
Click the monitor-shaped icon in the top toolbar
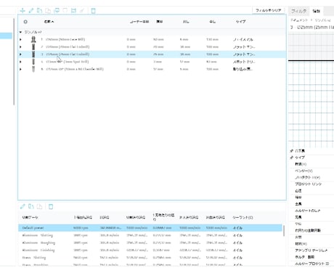click(x=57, y=10)
